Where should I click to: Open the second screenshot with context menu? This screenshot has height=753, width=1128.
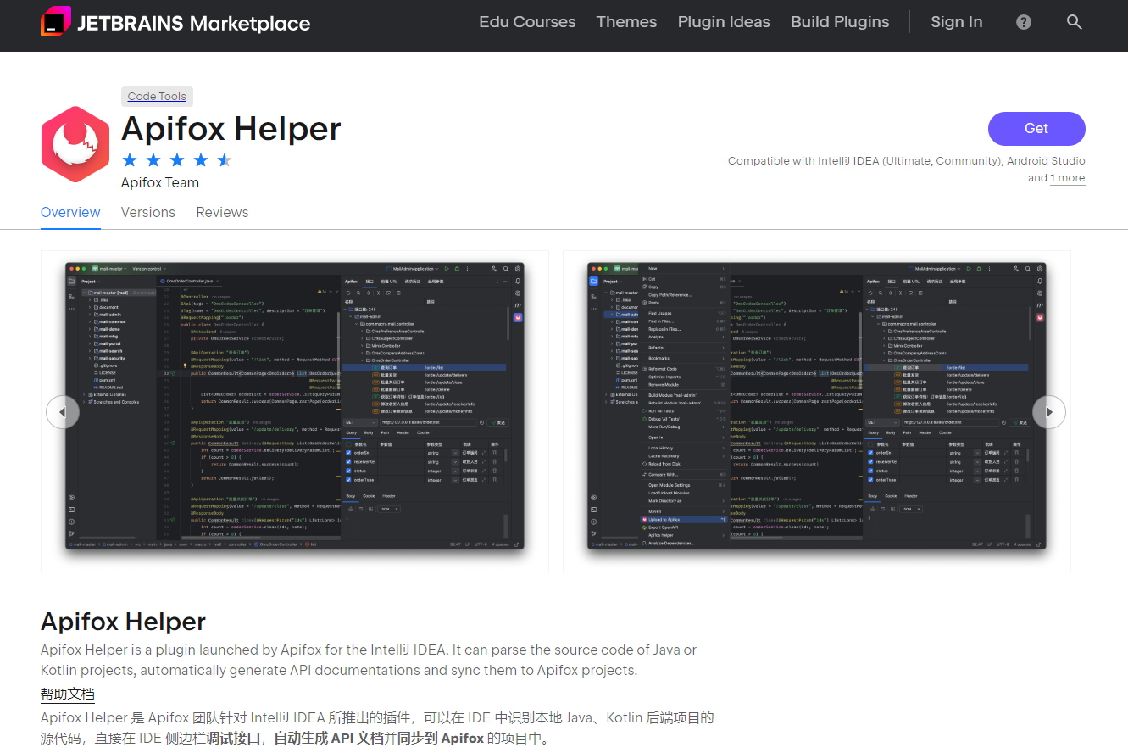coord(817,411)
